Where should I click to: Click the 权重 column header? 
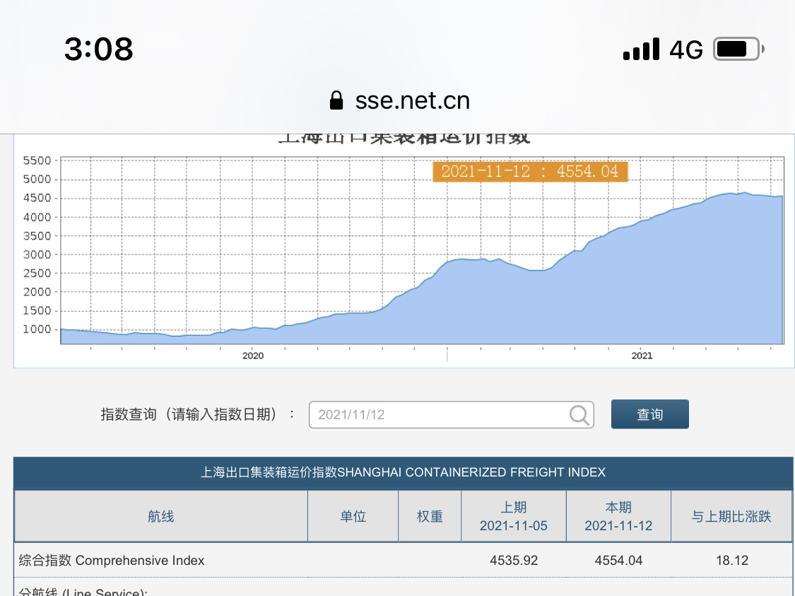430,517
